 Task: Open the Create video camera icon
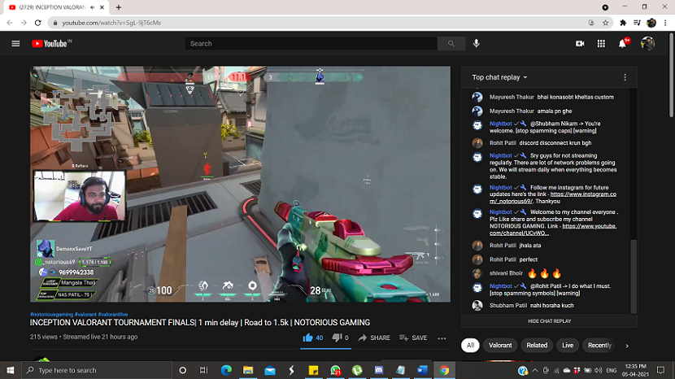coord(580,43)
